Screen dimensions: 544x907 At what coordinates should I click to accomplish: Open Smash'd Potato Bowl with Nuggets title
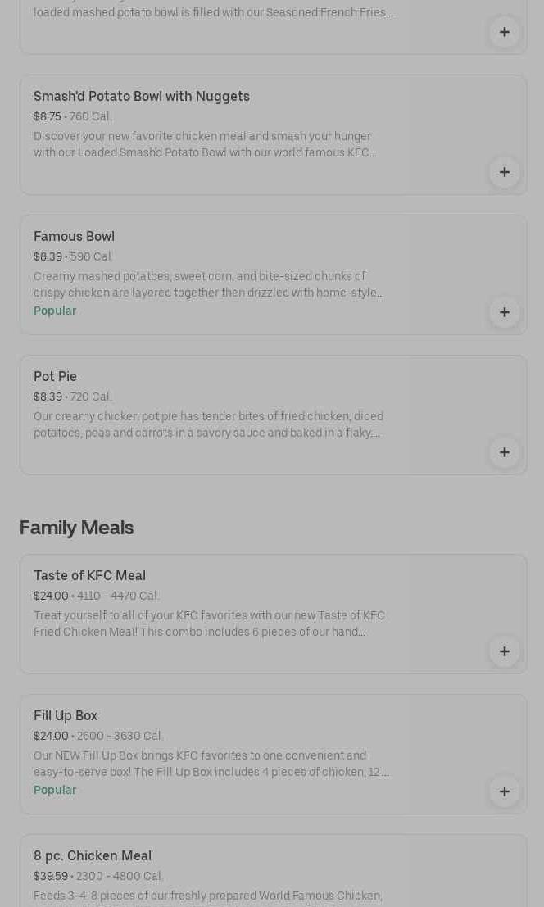pos(142,96)
